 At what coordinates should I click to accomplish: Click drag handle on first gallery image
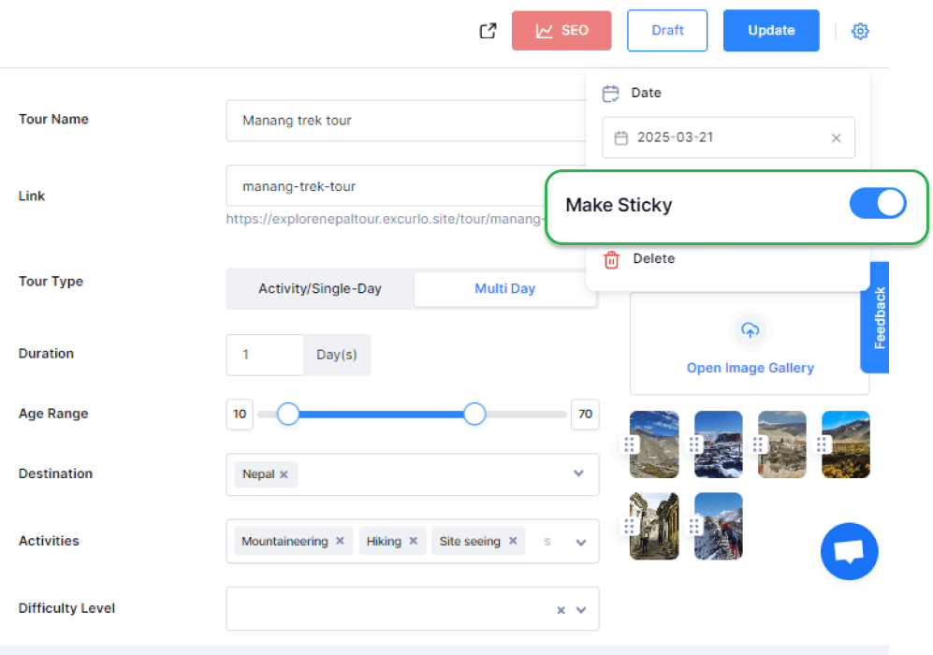tap(630, 444)
